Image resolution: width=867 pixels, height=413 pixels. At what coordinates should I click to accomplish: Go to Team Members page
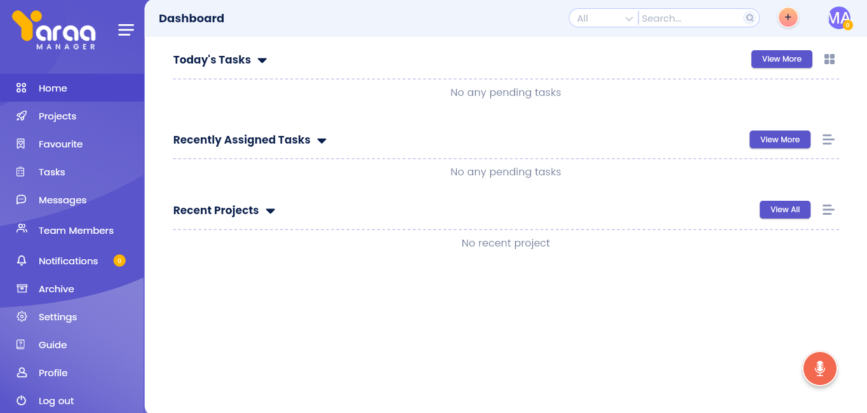point(76,231)
